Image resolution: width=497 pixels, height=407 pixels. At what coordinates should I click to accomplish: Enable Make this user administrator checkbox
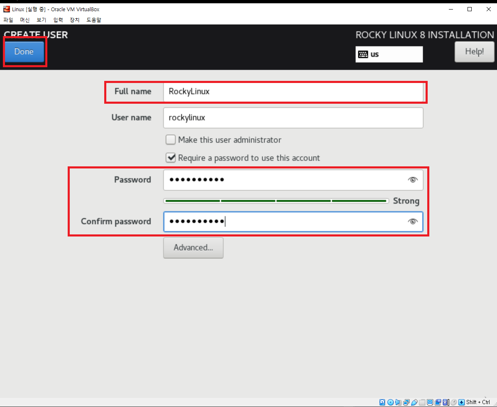(x=171, y=140)
